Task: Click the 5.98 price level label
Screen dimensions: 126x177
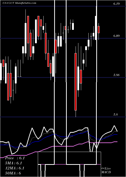Action: tap(116, 75)
